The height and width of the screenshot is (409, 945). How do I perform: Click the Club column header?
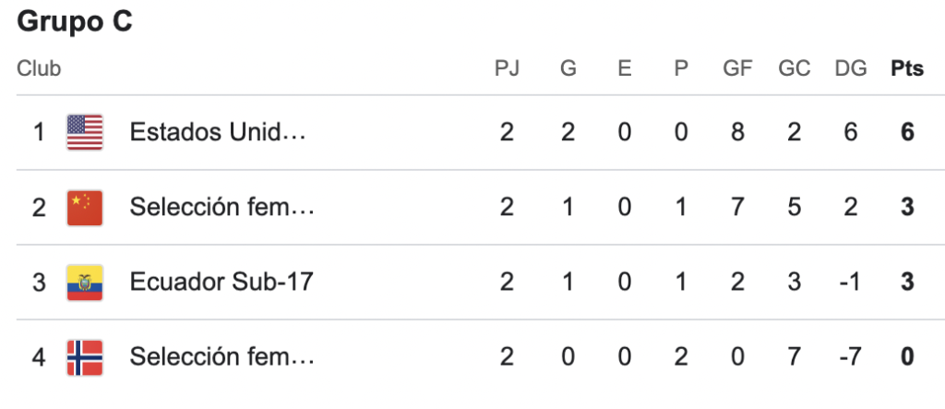39,69
